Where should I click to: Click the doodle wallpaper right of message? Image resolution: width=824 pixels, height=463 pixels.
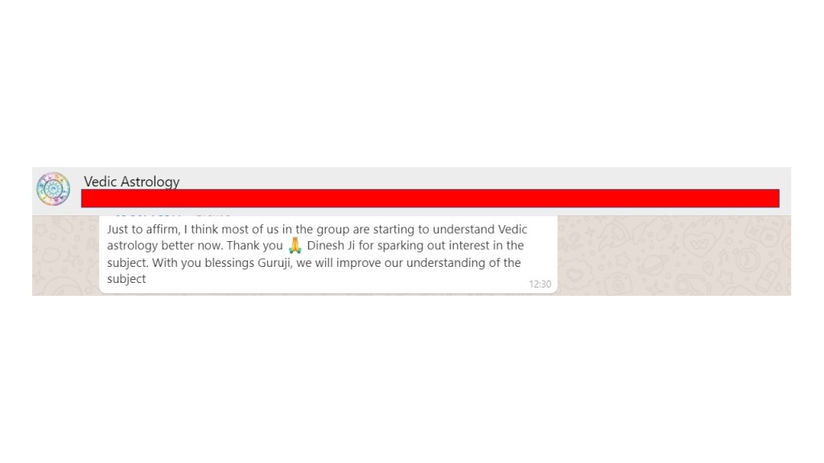674,255
